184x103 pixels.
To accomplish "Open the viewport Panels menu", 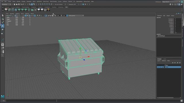I will (x=32, y=14).
